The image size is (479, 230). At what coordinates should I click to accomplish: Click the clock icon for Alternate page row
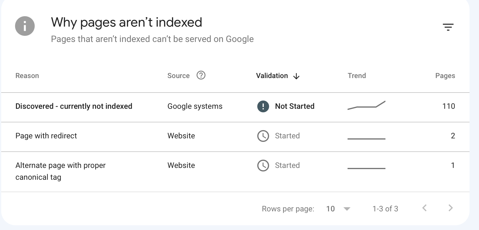coord(263,166)
